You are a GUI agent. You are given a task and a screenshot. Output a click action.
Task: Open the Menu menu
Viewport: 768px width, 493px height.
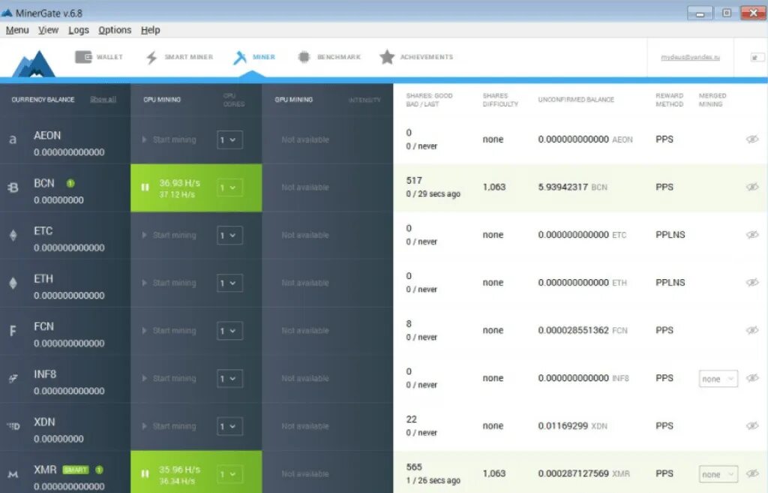click(x=17, y=30)
